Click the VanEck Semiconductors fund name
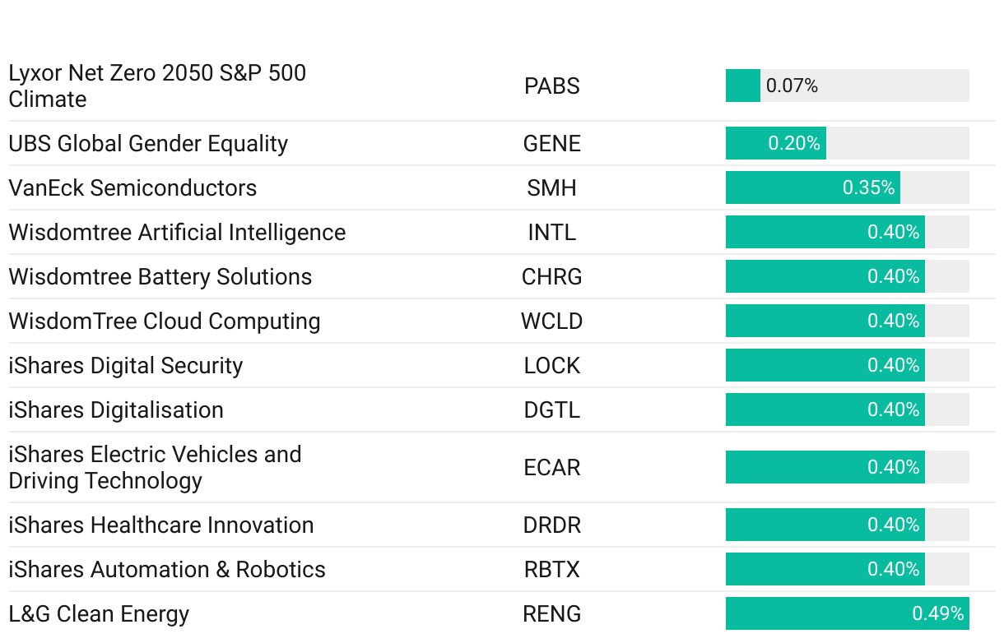The width and height of the screenshot is (1004, 643). point(132,188)
